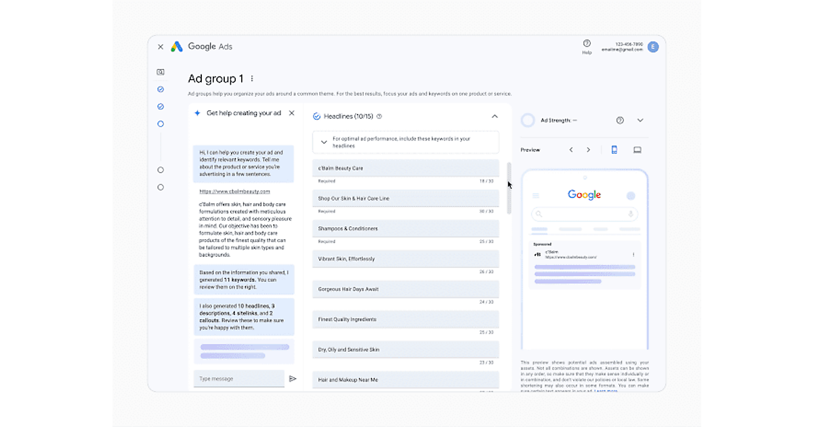This screenshot has height=427, width=813.
Task: Show next ad preview with right arrow
Action: click(588, 150)
